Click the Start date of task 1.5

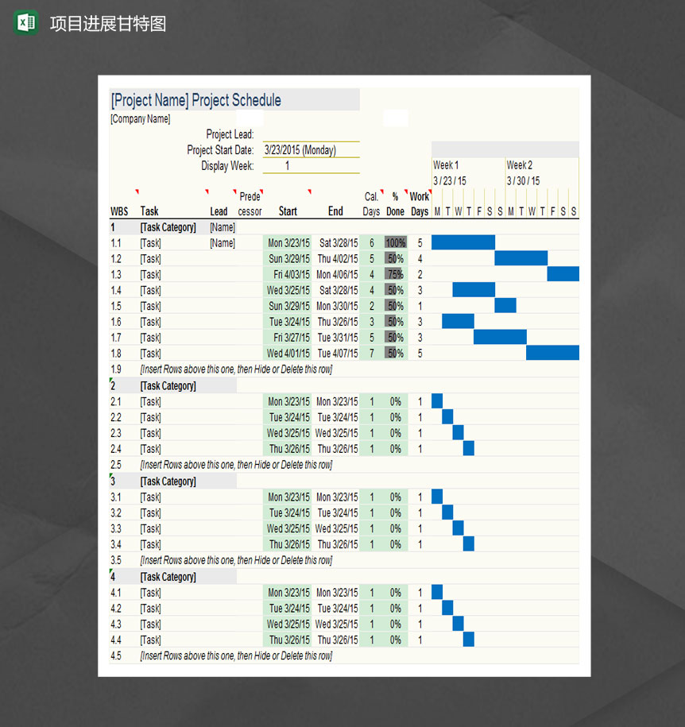coord(288,307)
